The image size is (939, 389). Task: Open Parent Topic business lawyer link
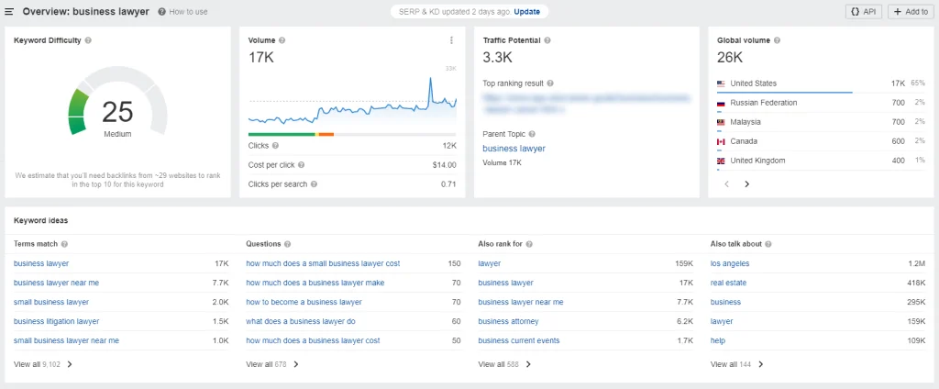(x=514, y=149)
